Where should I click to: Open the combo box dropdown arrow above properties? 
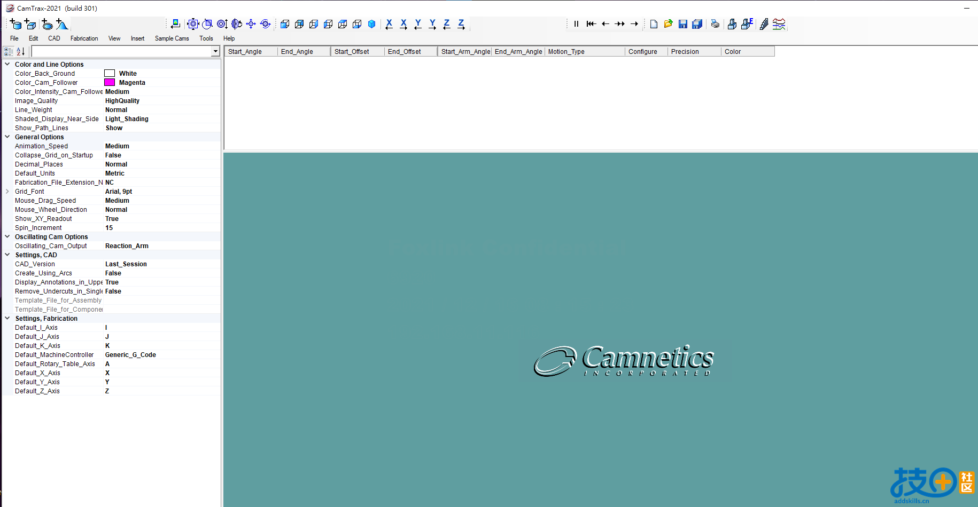click(x=215, y=51)
